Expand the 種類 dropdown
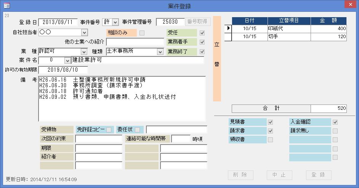This screenshot has height=188, width=359. tap(160, 51)
